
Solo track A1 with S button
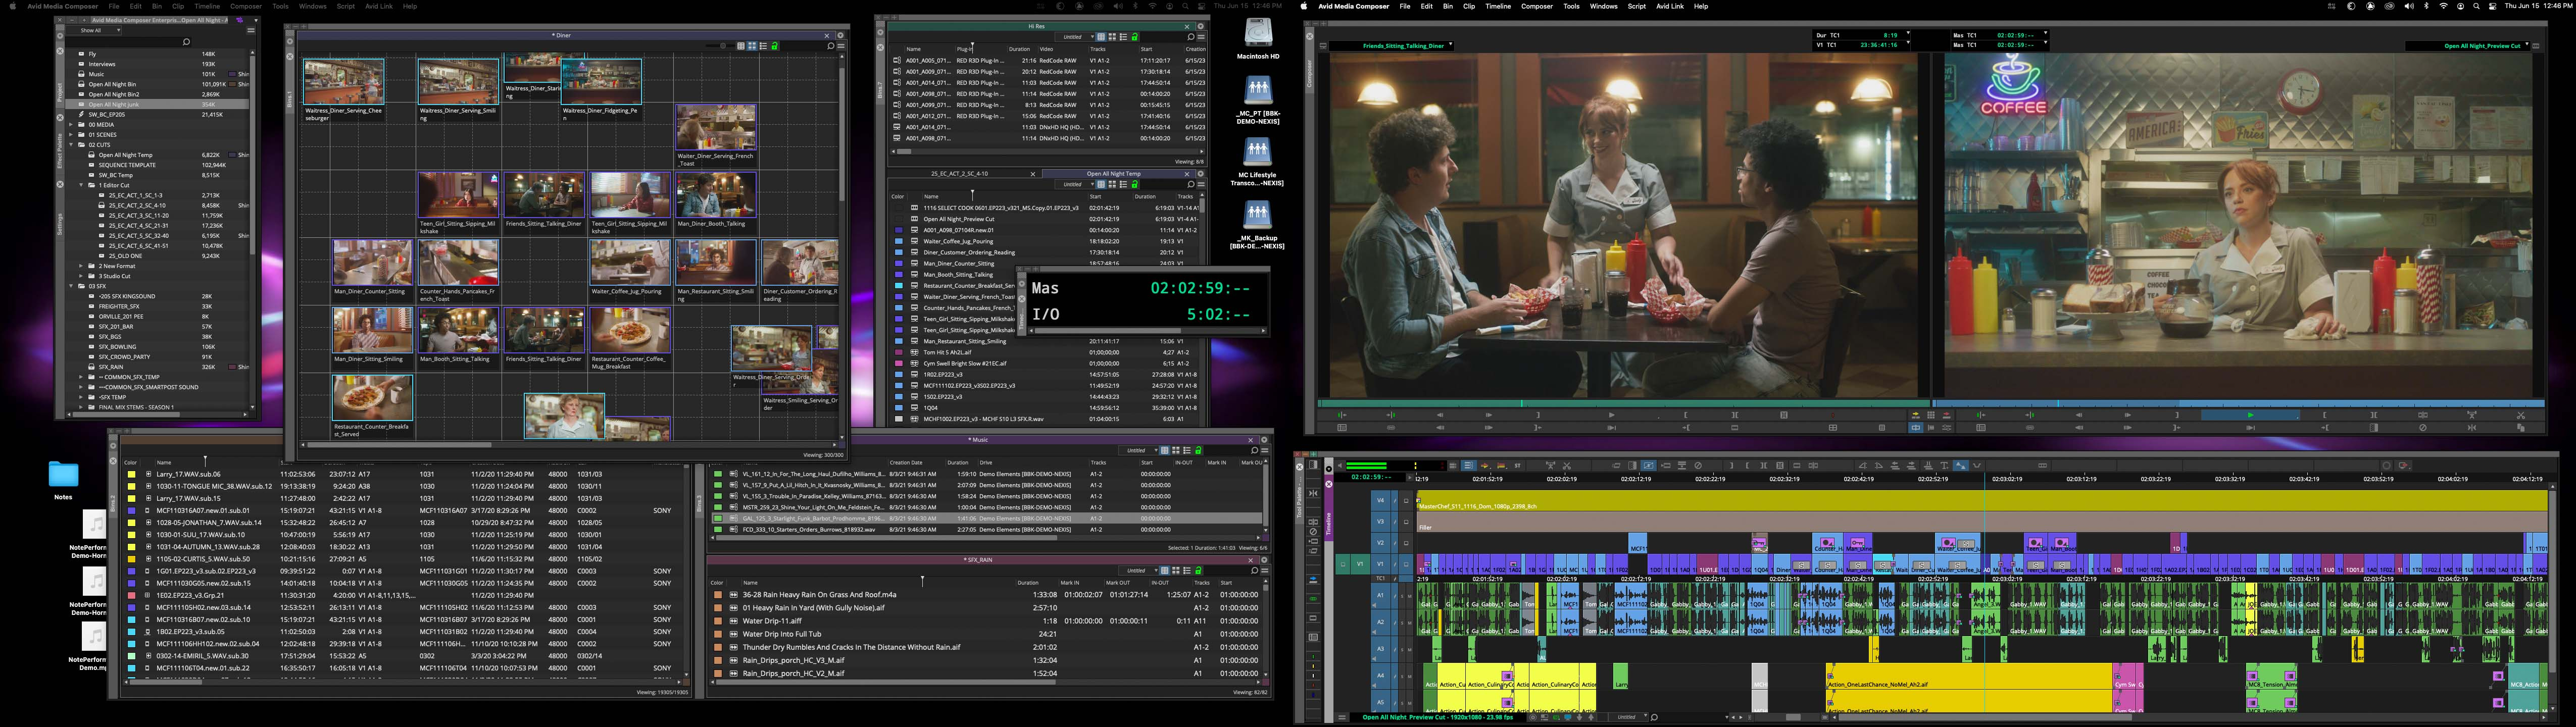pyautogui.click(x=1402, y=596)
